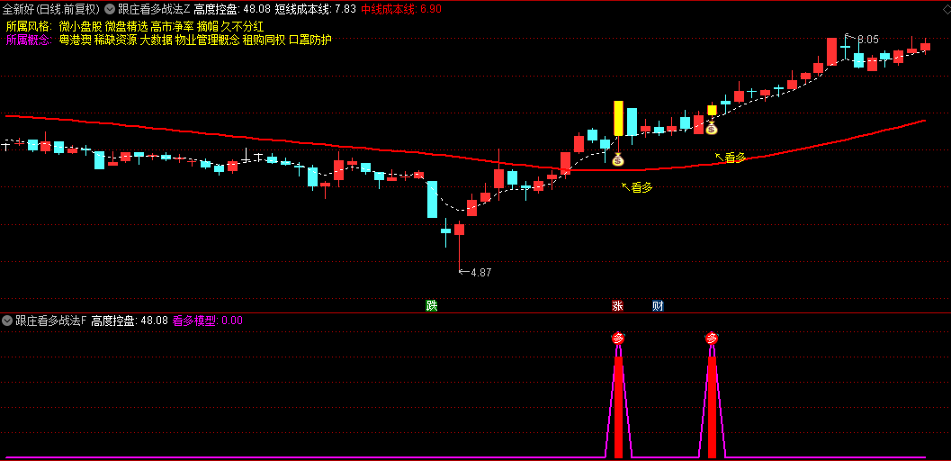Click the 看多模型: 0.00 readout
This screenshot has height=461, width=951.
(208, 321)
